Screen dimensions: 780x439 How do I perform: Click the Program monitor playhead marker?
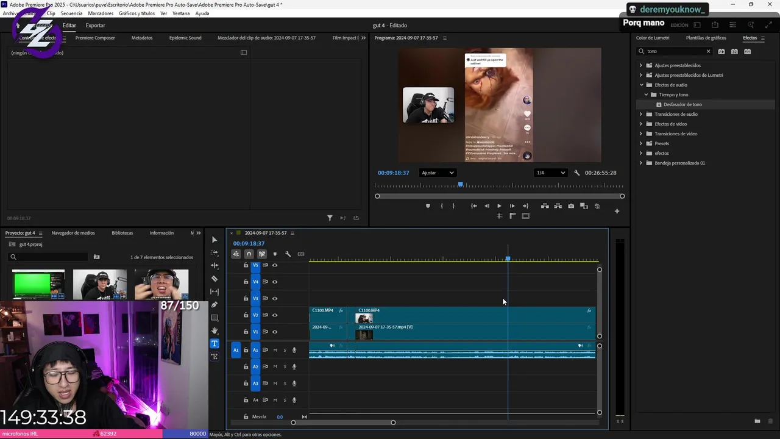pyautogui.click(x=461, y=185)
